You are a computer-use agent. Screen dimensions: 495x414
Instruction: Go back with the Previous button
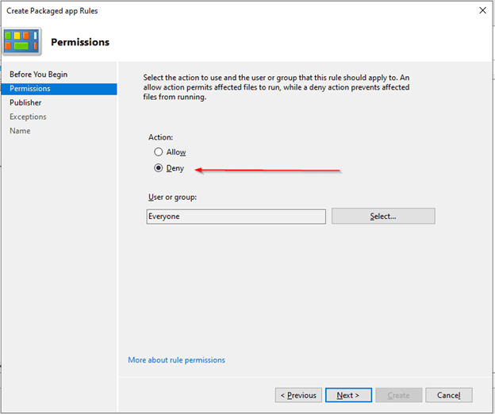tap(298, 395)
